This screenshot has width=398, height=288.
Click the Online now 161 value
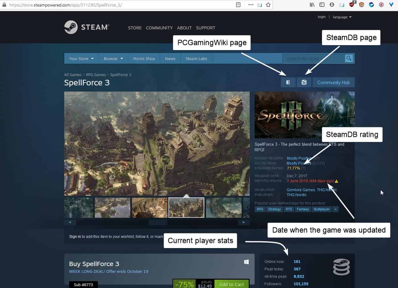(297, 262)
